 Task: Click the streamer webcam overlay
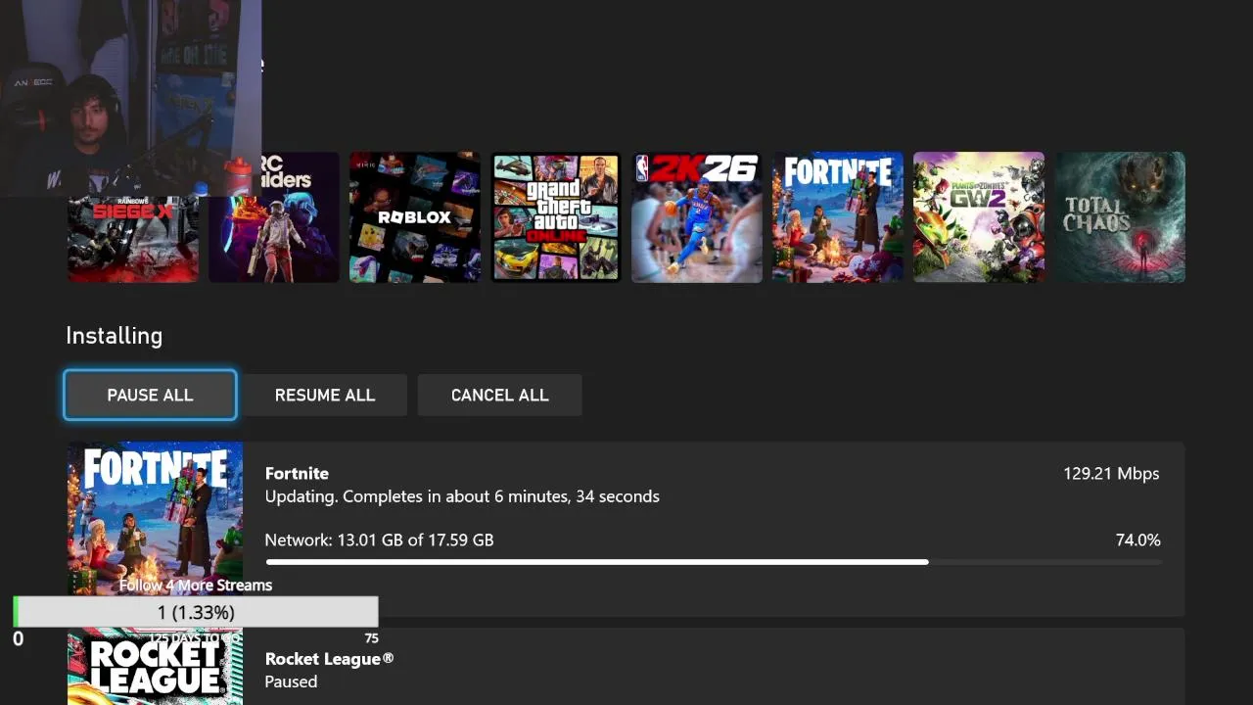click(x=130, y=98)
